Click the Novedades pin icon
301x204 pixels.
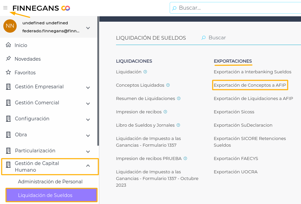8,59
